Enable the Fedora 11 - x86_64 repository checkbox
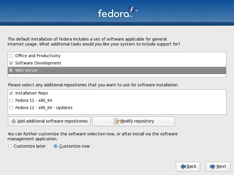 [x=11, y=100]
